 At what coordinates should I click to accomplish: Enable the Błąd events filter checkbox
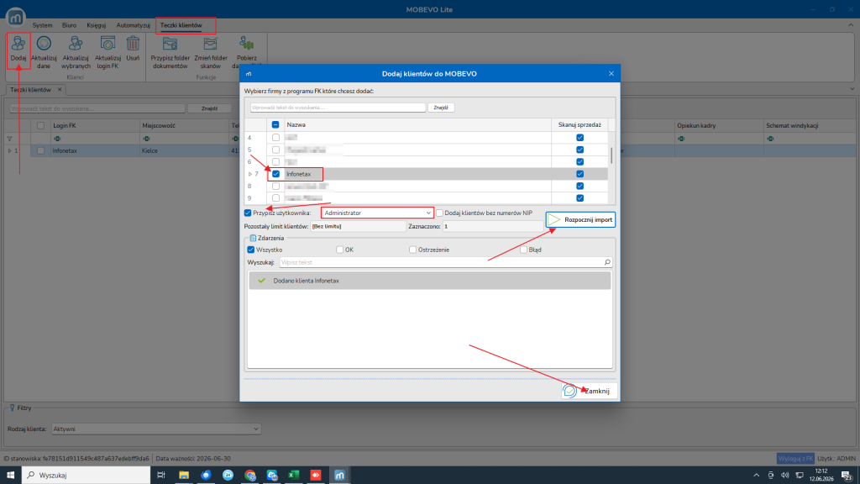click(x=523, y=250)
